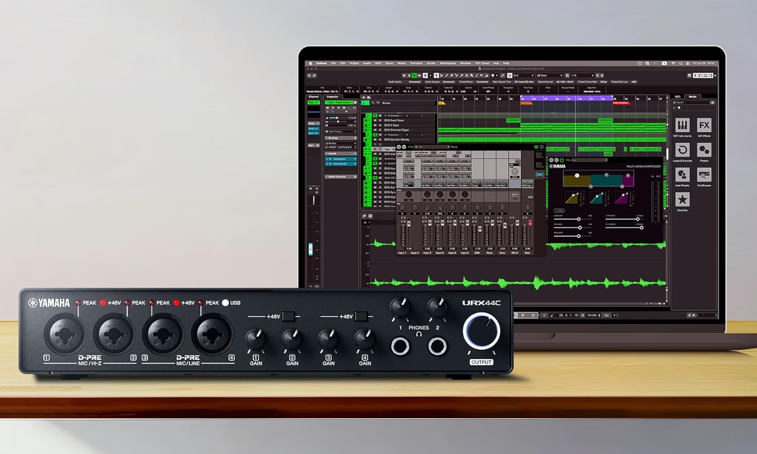Open the VST Effects browser in Media rack
The image size is (757, 454).
click(x=704, y=125)
